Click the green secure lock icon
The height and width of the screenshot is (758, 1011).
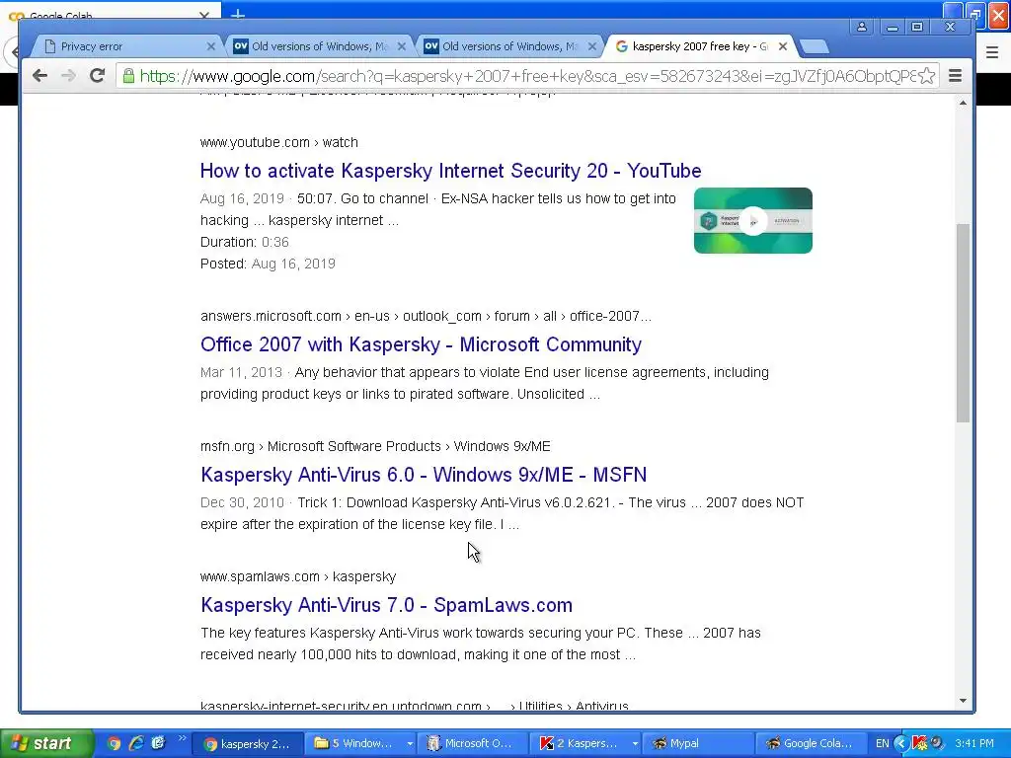(x=128, y=76)
